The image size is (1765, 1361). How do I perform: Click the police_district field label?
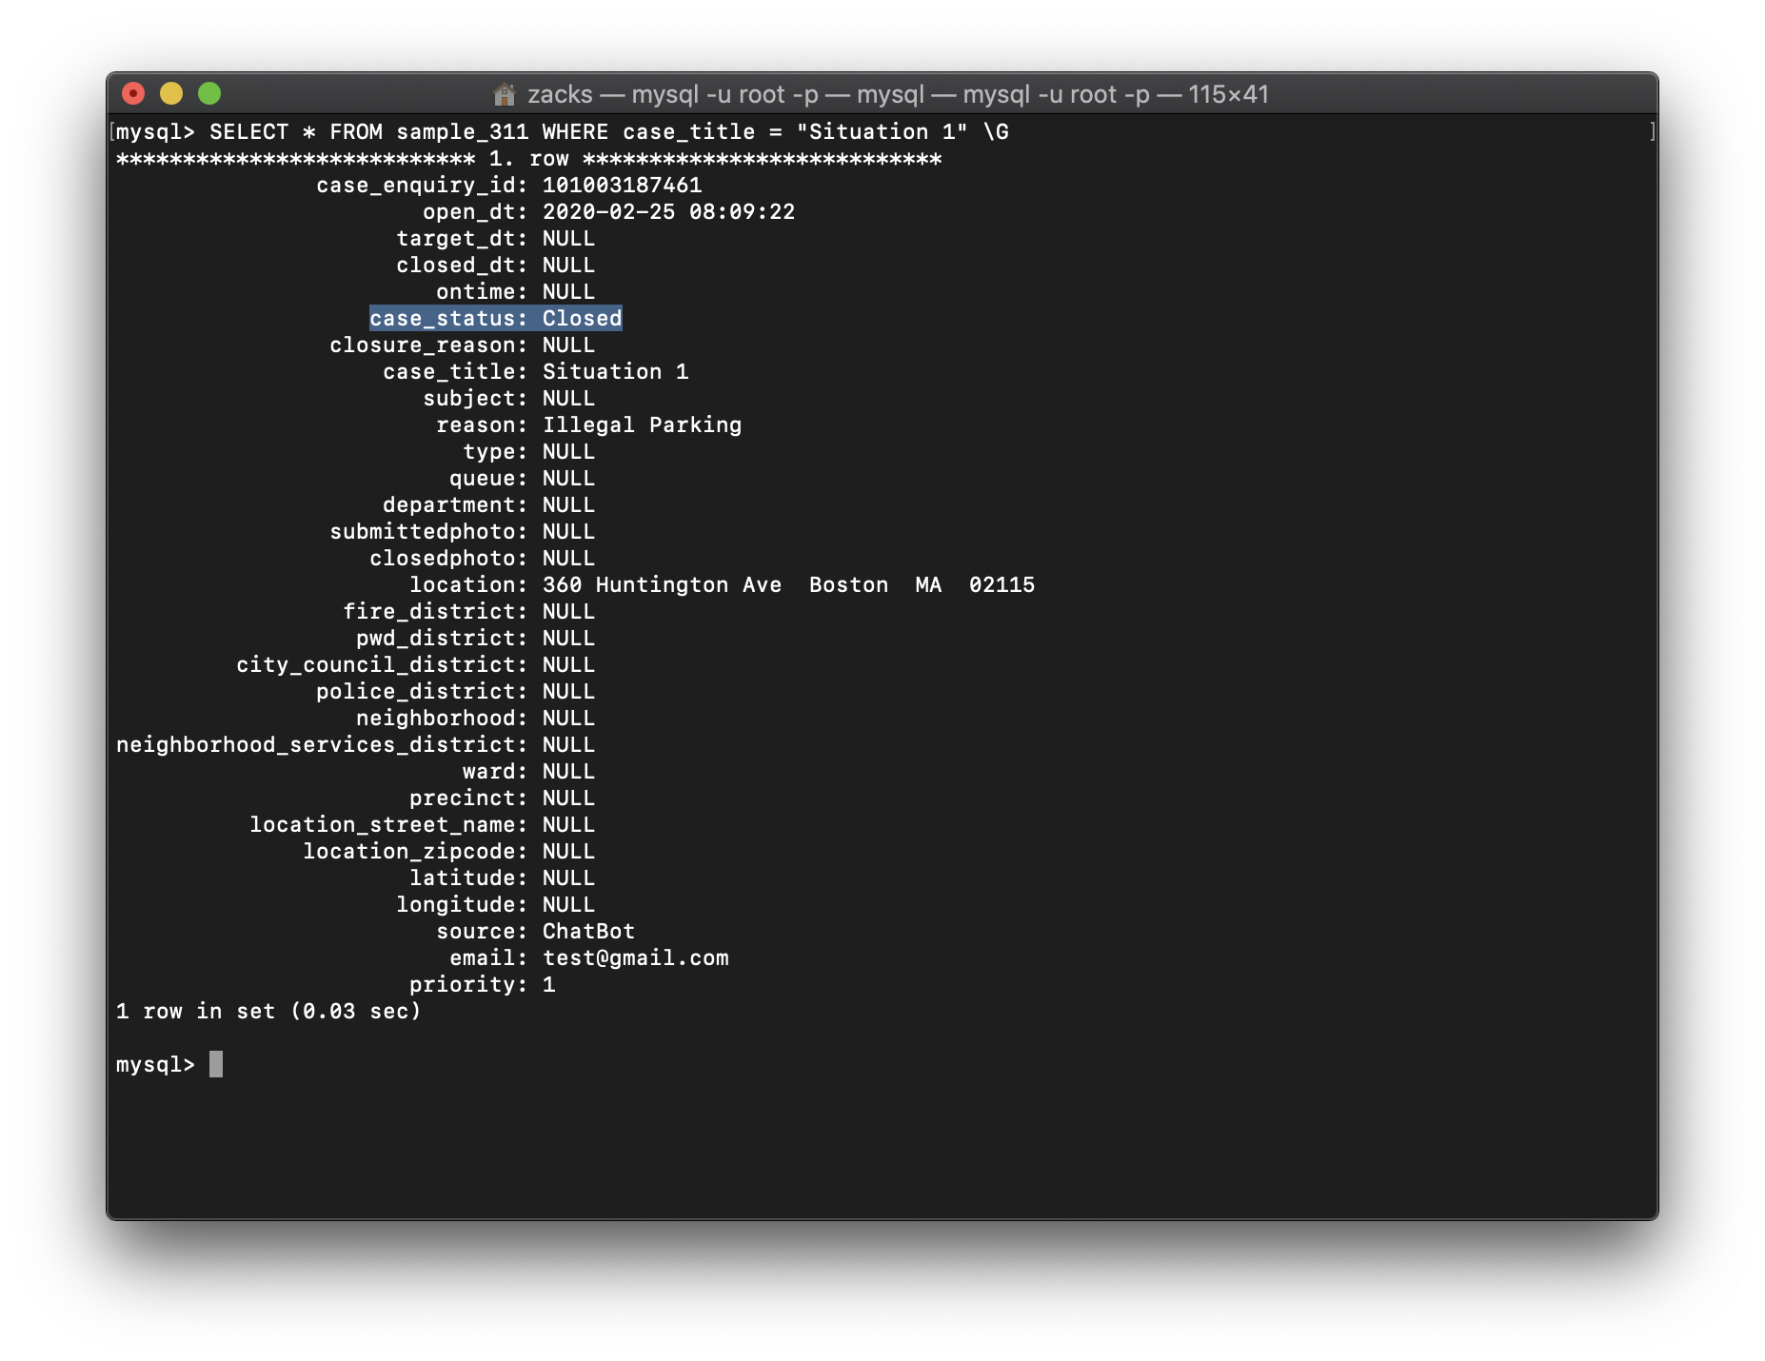click(422, 692)
